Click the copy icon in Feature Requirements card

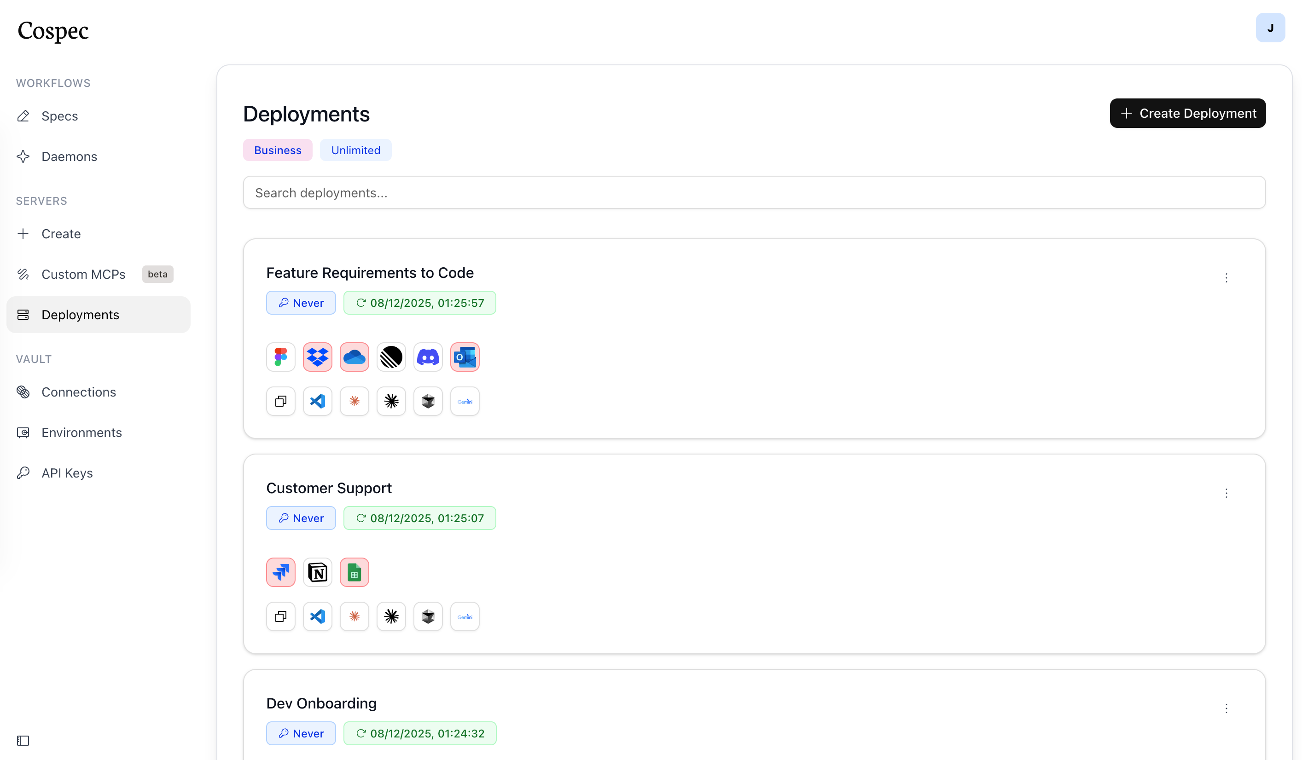click(280, 401)
